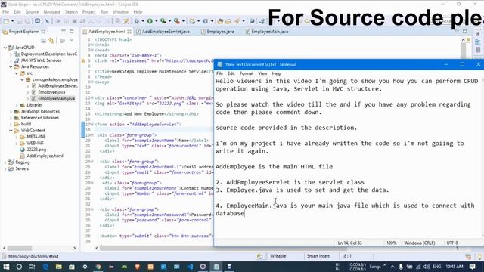Open the Run button dropdown arrow

(156, 21)
